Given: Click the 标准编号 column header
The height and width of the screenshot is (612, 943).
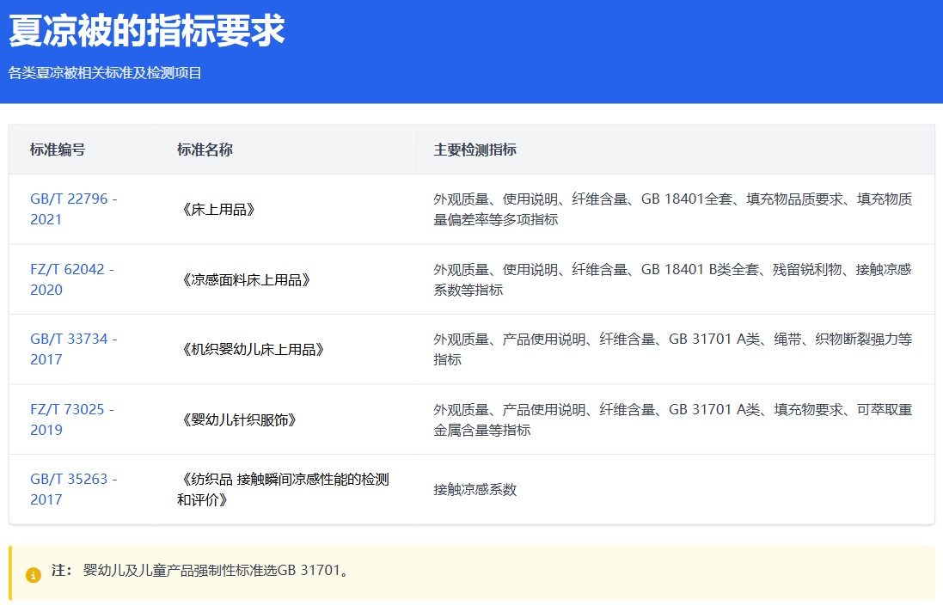Looking at the screenshot, I should [x=58, y=150].
